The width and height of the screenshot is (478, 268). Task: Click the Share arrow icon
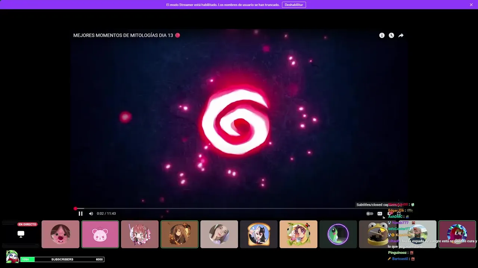[401, 35]
